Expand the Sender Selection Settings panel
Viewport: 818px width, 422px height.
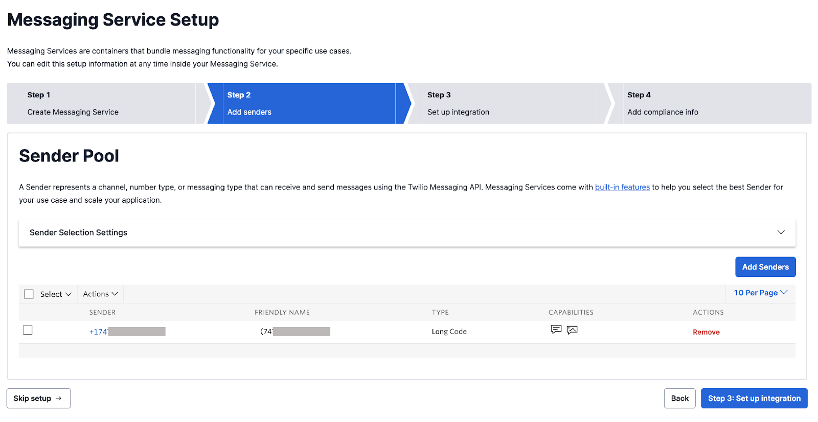[x=407, y=232]
